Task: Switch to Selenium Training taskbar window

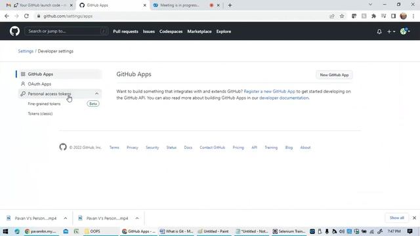Action: tap(289, 231)
